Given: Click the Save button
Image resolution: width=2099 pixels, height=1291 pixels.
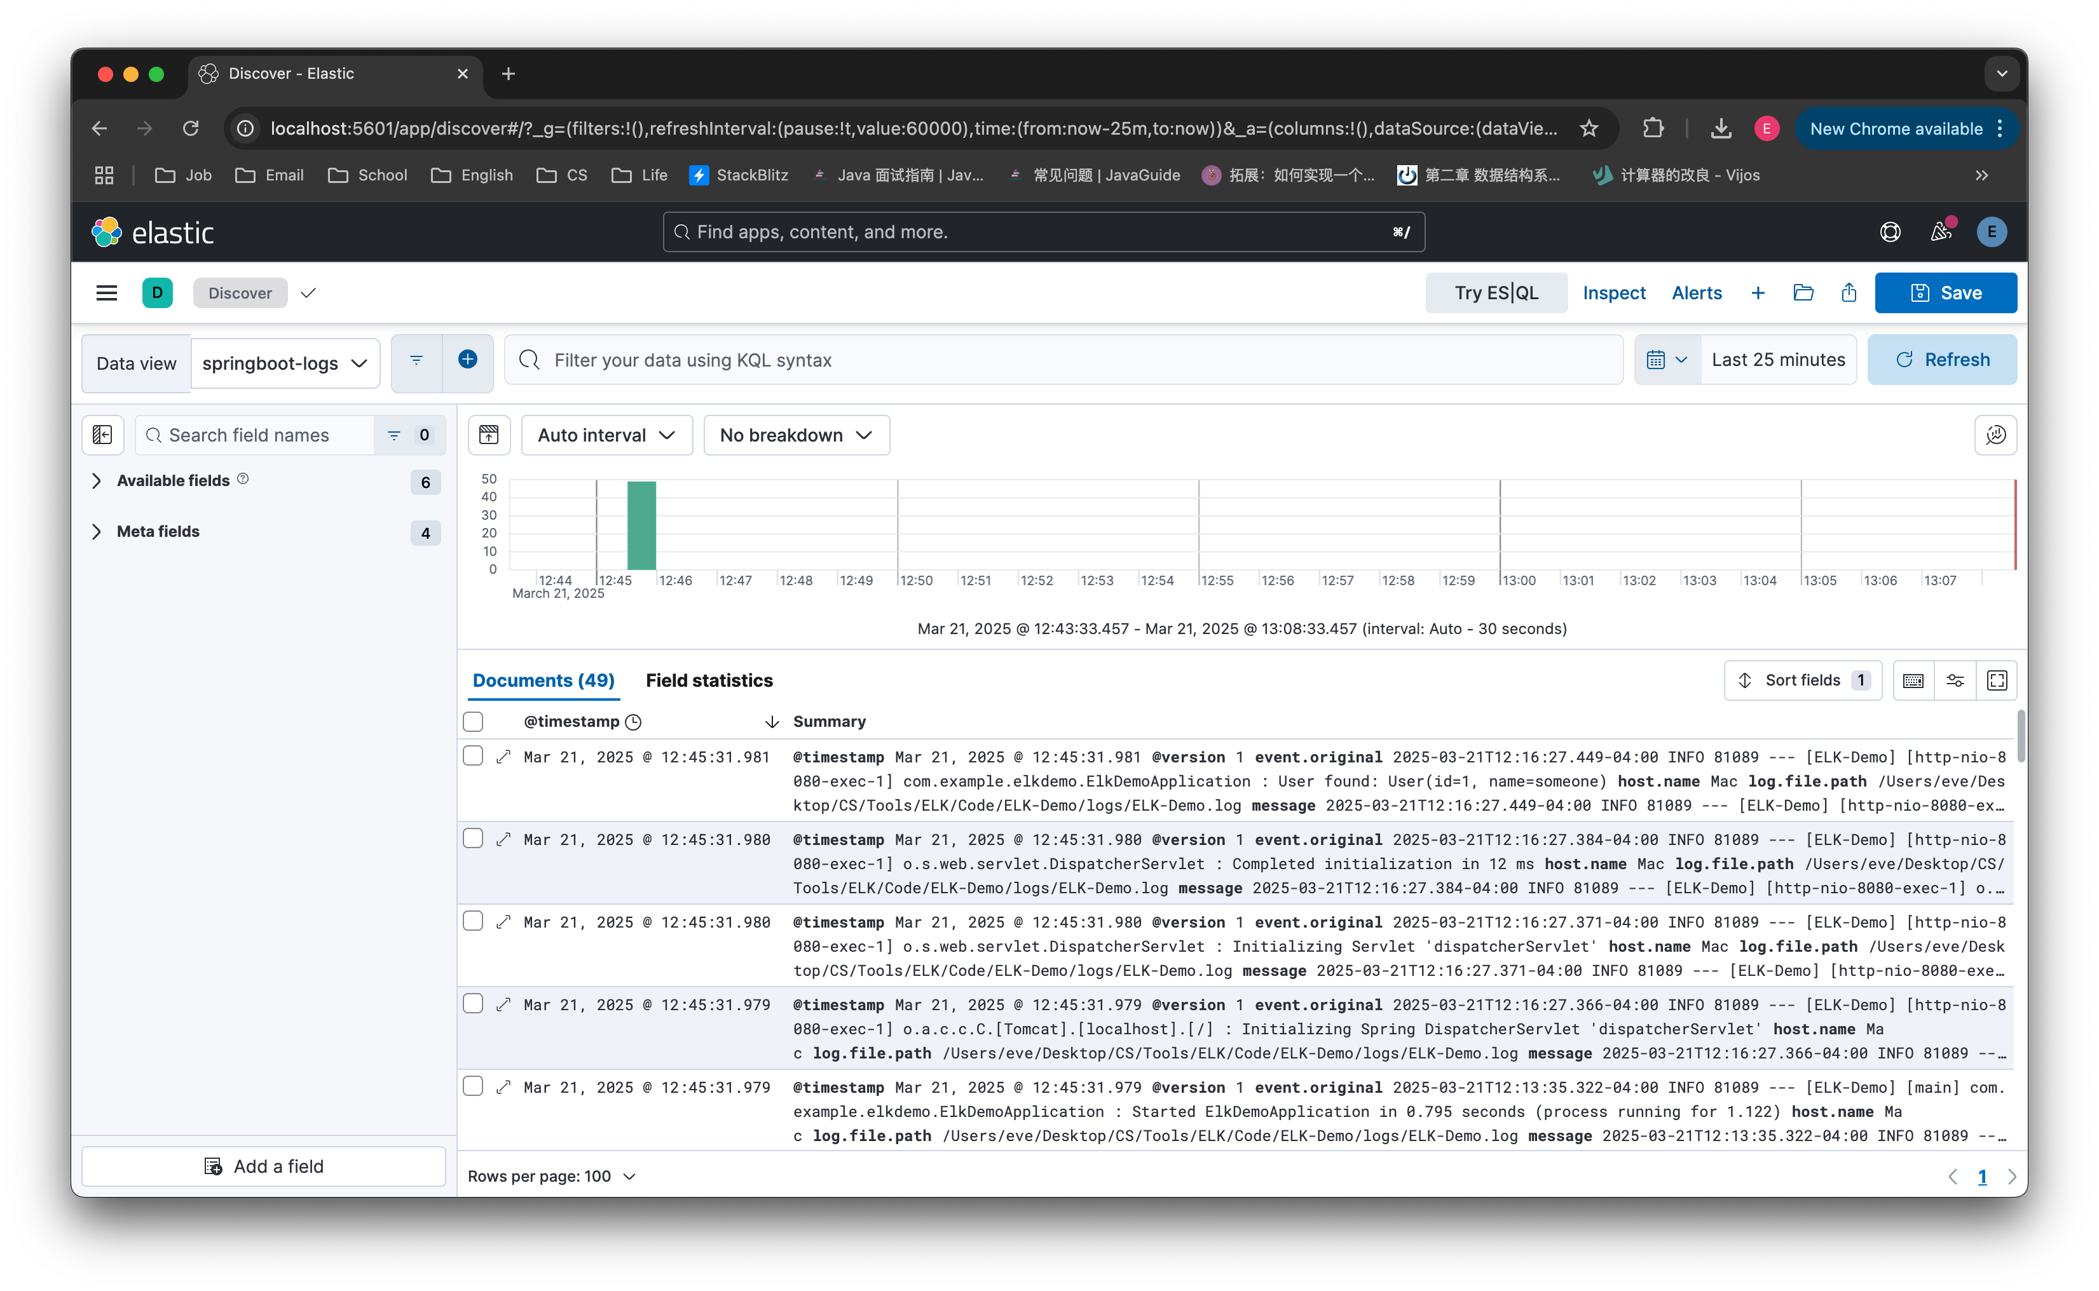Looking at the screenshot, I should 1945,293.
